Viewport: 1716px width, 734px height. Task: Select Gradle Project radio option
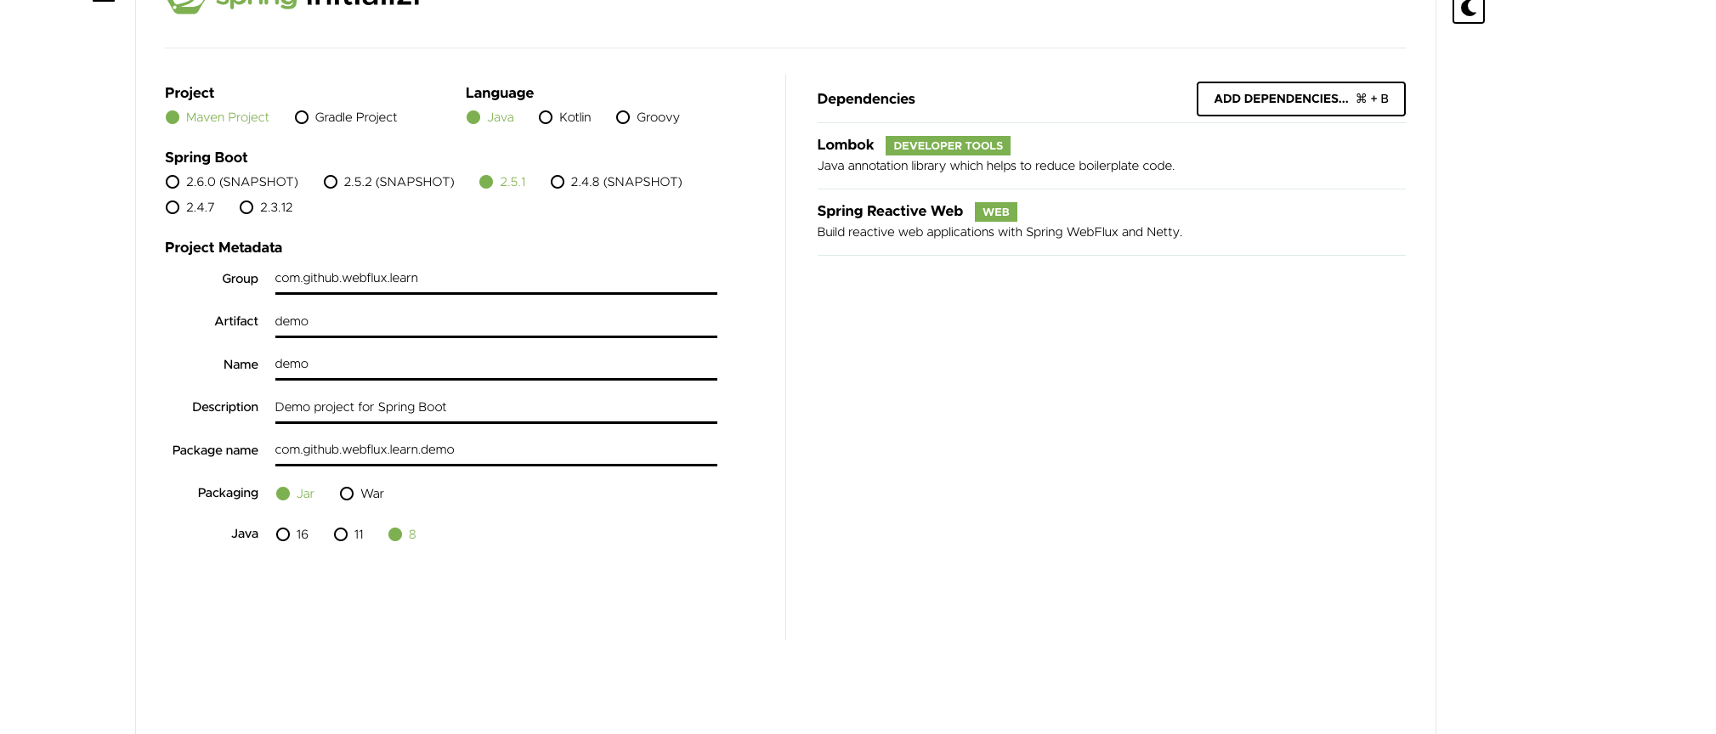click(x=345, y=117)
